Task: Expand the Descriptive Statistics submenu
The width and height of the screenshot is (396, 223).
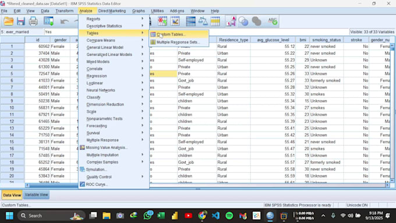Action: [x=114, y=26]
